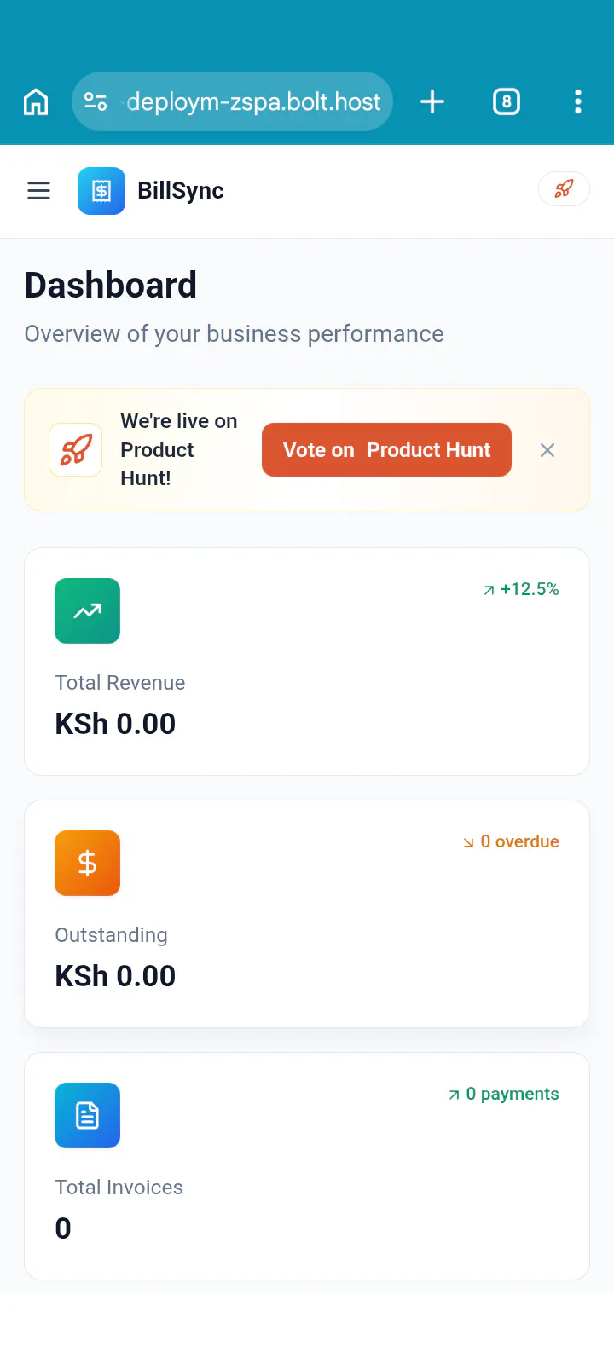Click the +12.5% revenue change indicator
This screenshot has width=614, height=1364.
(521, 589)
